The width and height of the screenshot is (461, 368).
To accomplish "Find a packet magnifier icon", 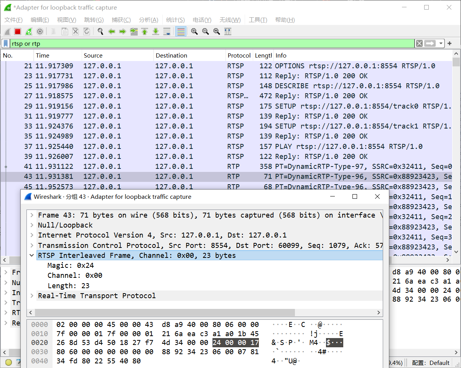I will coord(100,31).
